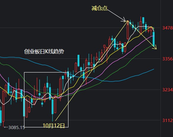
Task: Click the highest cyan candle right of the peak
Action: coord(143,20)
